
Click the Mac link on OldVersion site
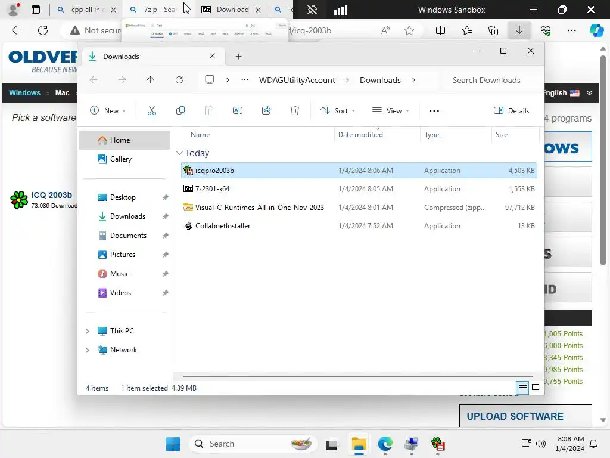coord(62,92)
